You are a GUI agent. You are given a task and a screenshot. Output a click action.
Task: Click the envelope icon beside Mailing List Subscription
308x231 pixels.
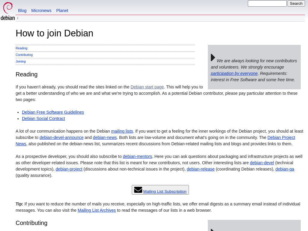coord(138,190)
